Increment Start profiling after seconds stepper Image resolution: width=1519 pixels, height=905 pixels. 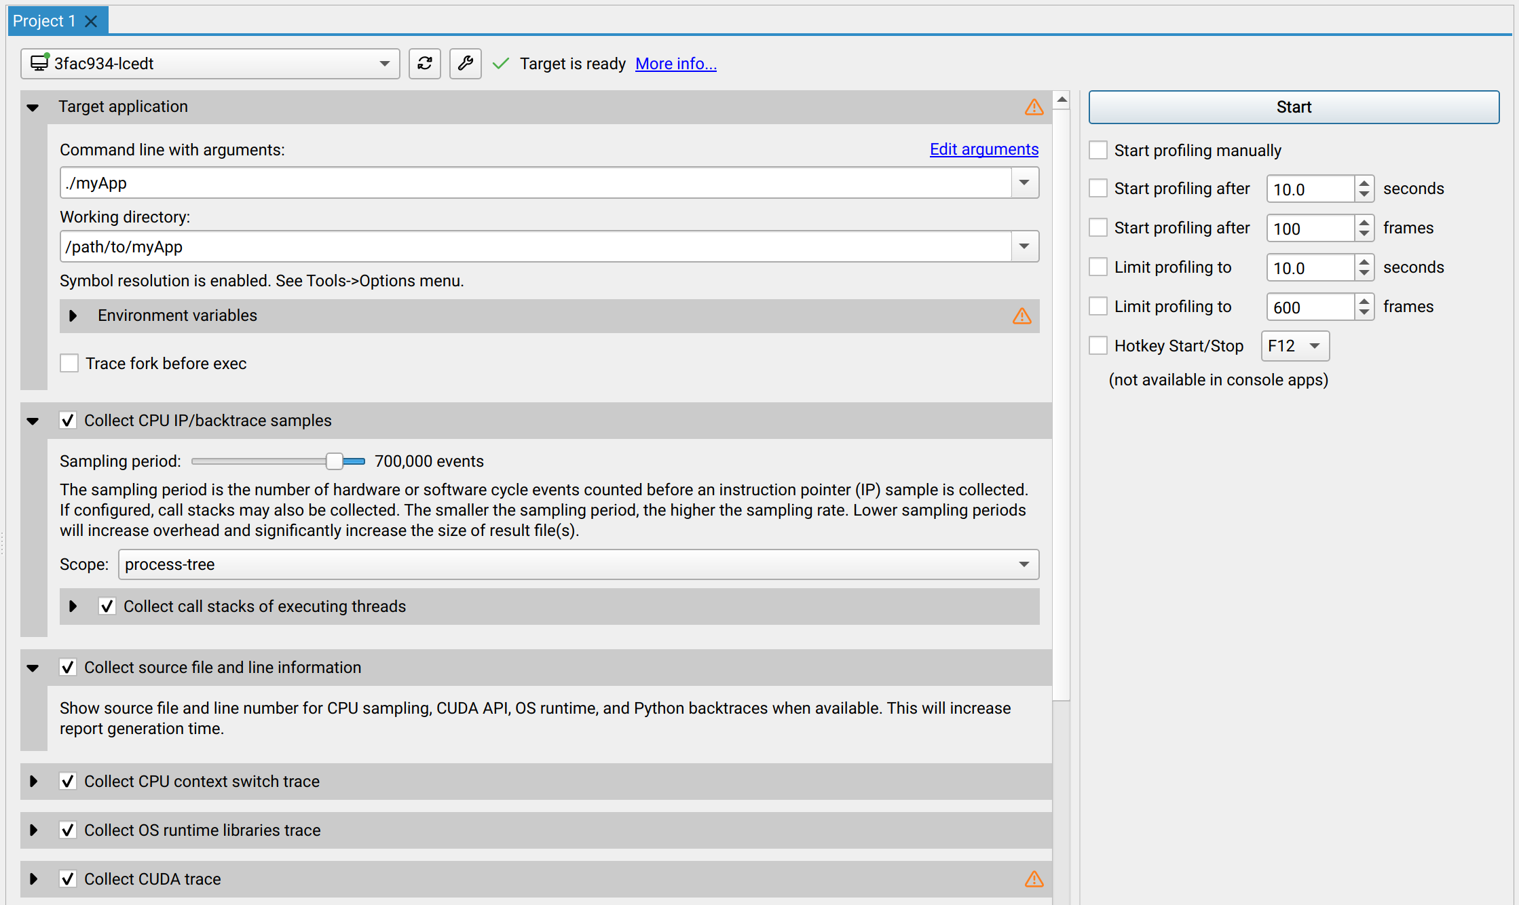point(1364,182)
